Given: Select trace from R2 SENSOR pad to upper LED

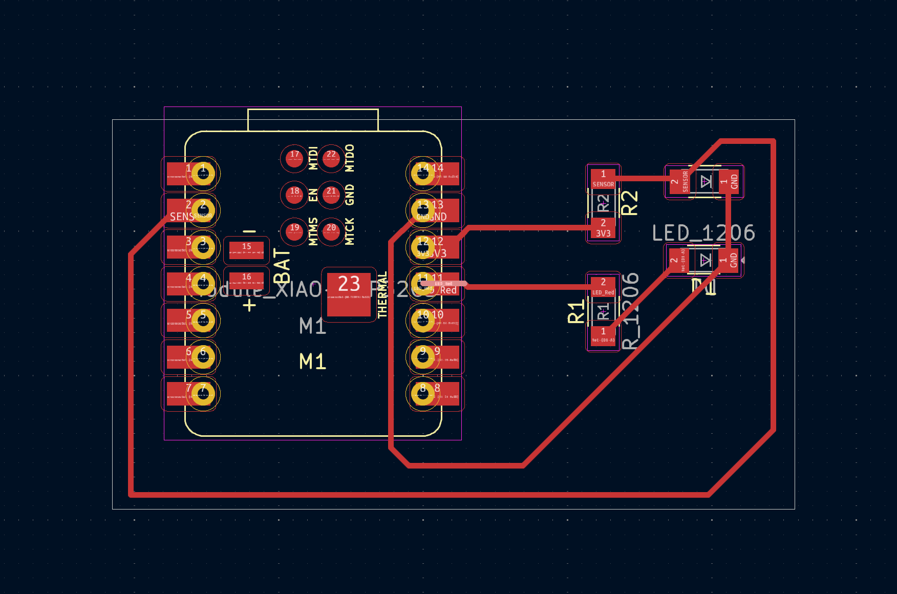Looking at the screenshot, I should (643, 179).
